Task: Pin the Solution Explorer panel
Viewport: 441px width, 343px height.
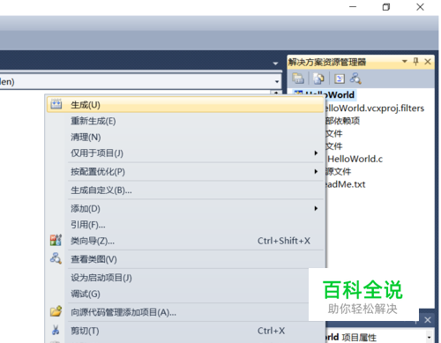Action: [415, 62]
